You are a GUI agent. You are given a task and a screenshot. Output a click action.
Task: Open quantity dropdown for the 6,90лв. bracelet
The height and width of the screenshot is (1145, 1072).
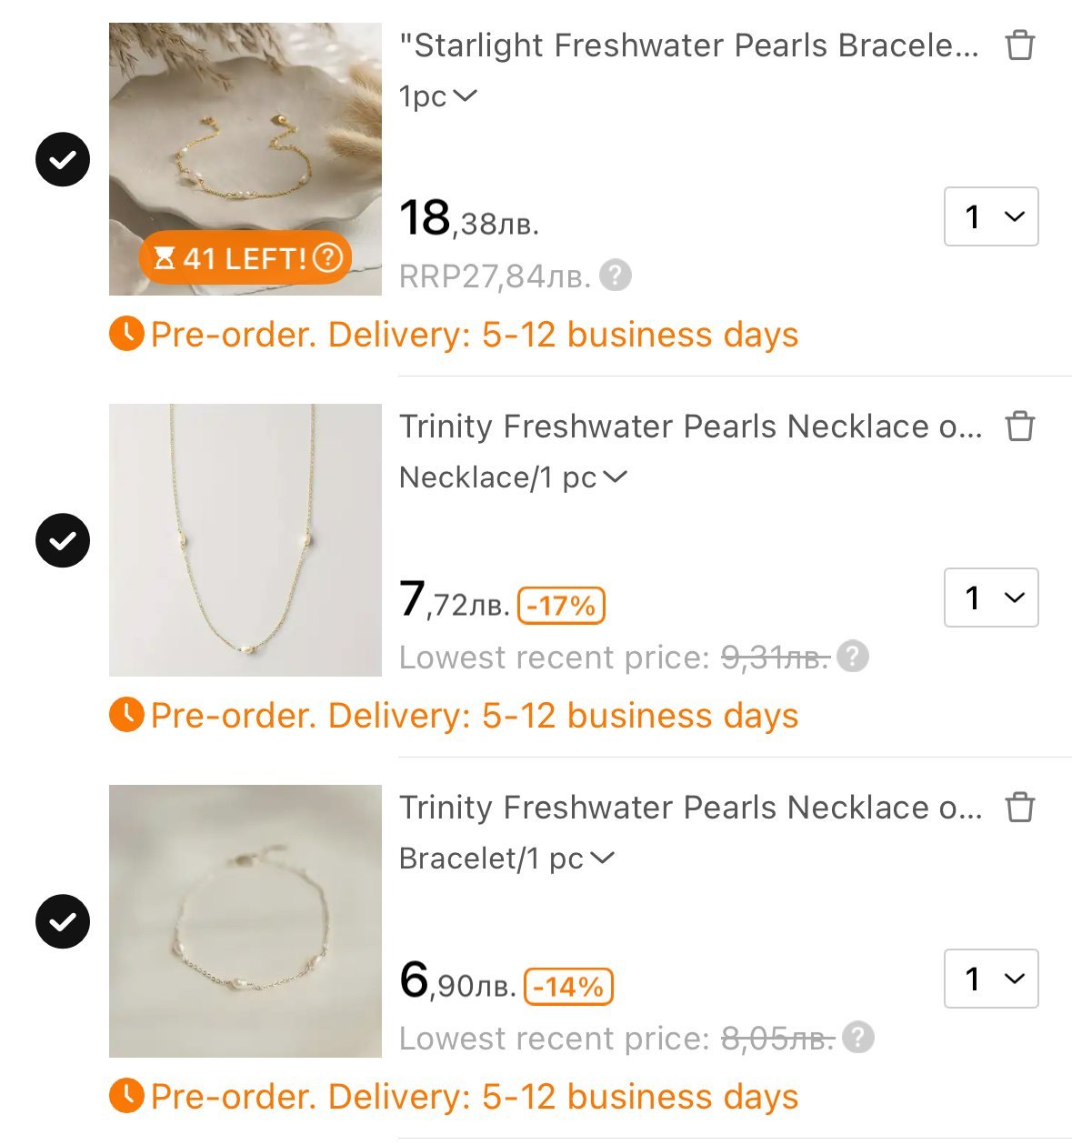pos(991,979)
